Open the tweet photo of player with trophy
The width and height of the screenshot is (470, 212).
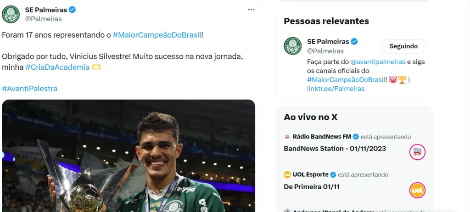coord(129,156)
